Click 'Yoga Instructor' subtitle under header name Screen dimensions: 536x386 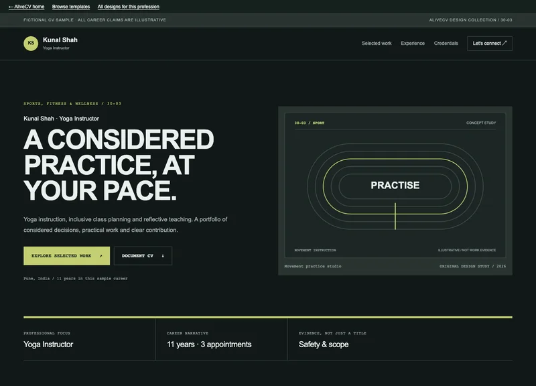(56, 48)
